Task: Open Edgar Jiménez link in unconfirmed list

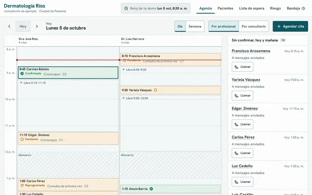Action: pos(245,108)
